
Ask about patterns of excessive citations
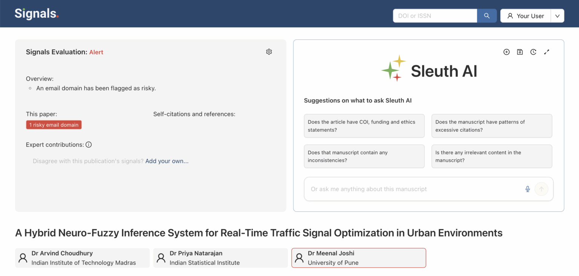pyautogui.click(x=492, y=126)
